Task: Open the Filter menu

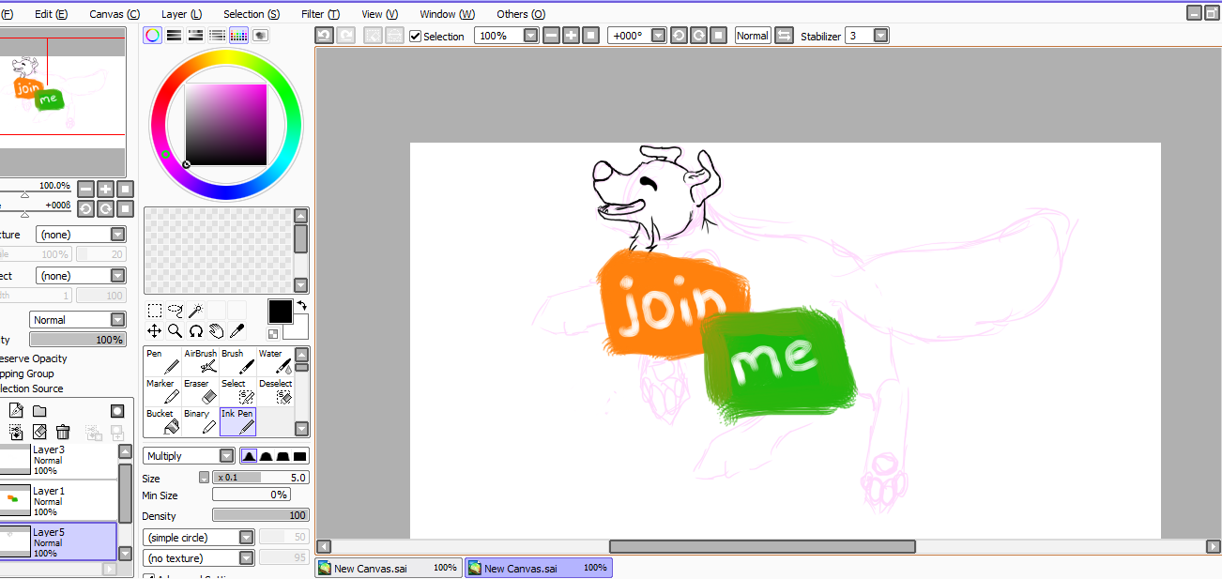Action: pos(320,14)
